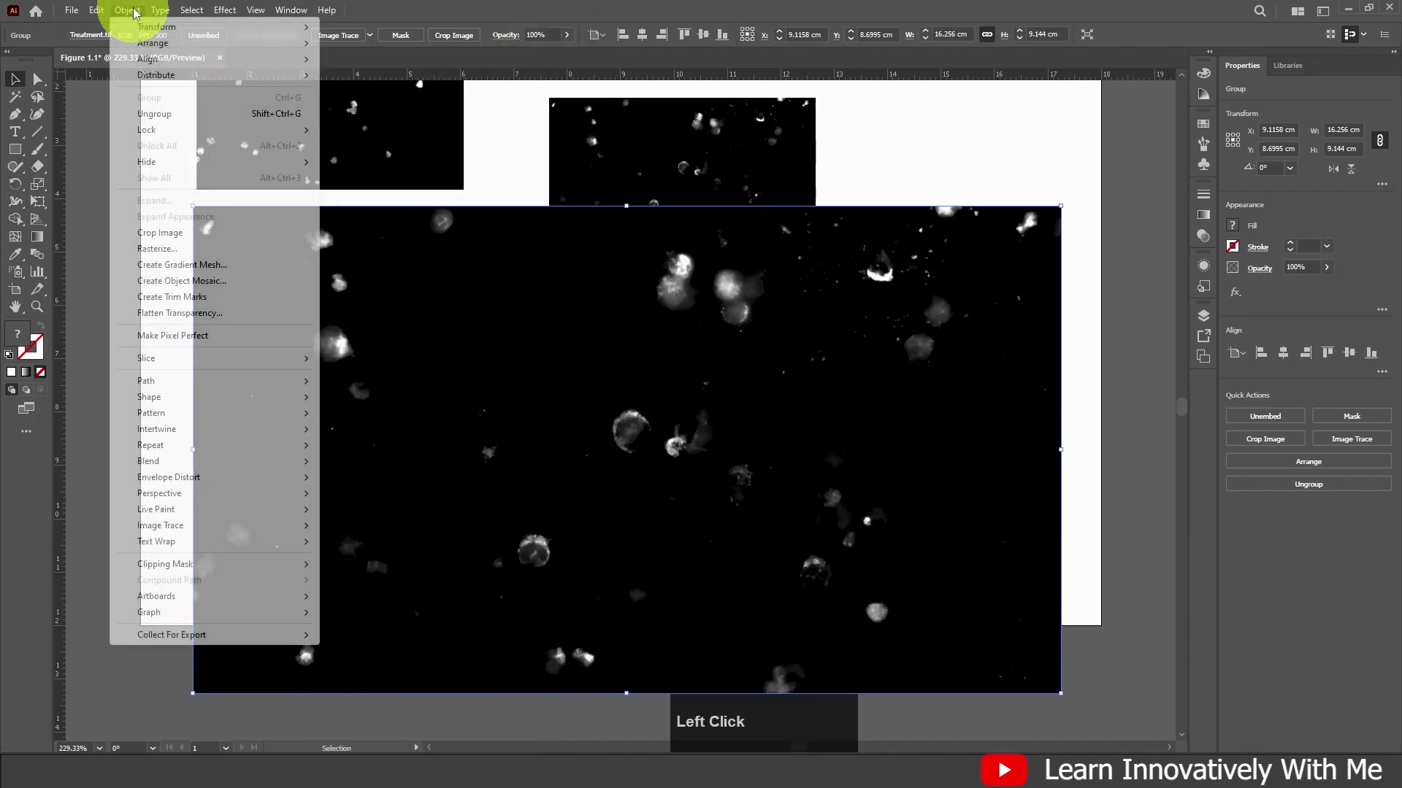Select the Direct Selection tool
This screenshot has height=788, width=1402.
tap(37, 79)
